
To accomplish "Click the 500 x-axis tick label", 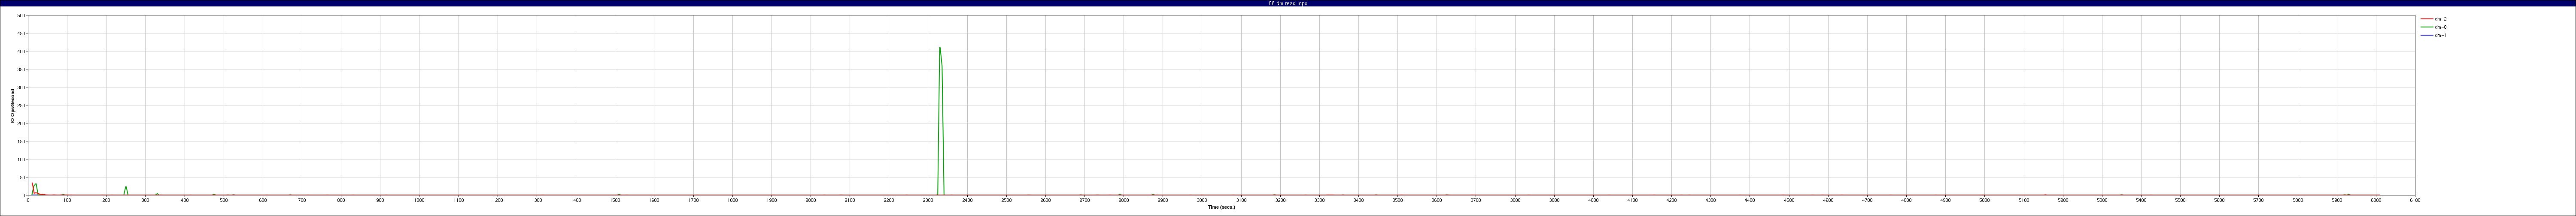I will point(224,200).
